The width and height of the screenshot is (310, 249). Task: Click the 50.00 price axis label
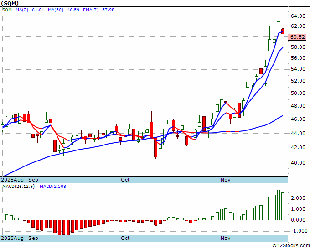298,93
